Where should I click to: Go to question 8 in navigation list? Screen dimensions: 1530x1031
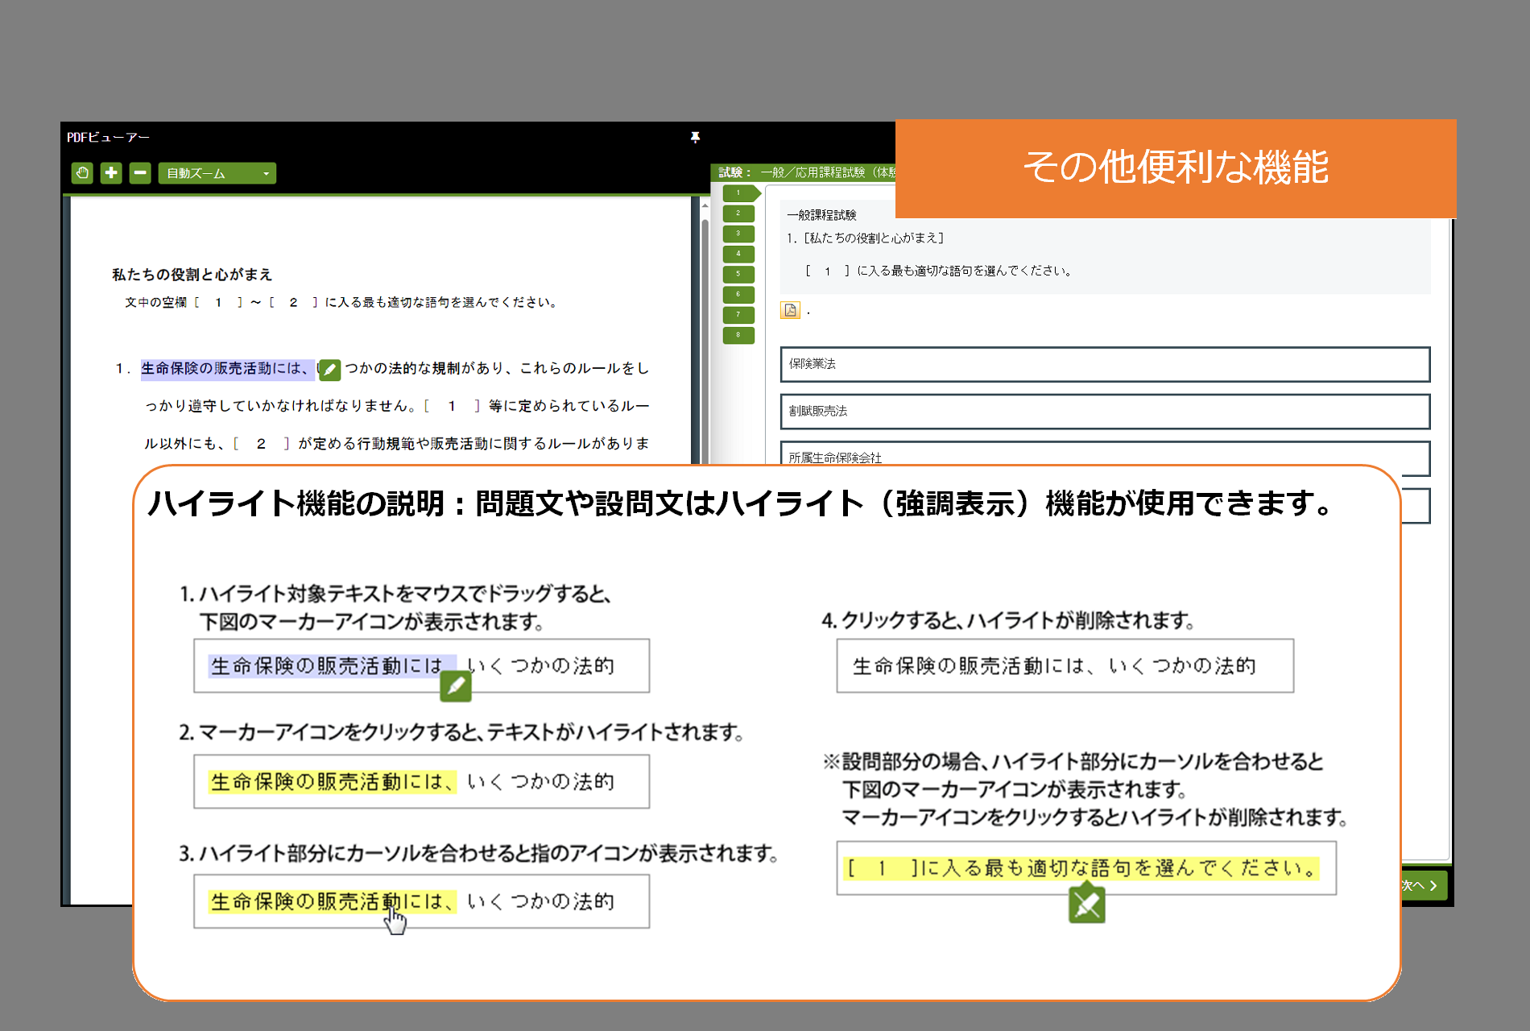click(x=738, y=335)
